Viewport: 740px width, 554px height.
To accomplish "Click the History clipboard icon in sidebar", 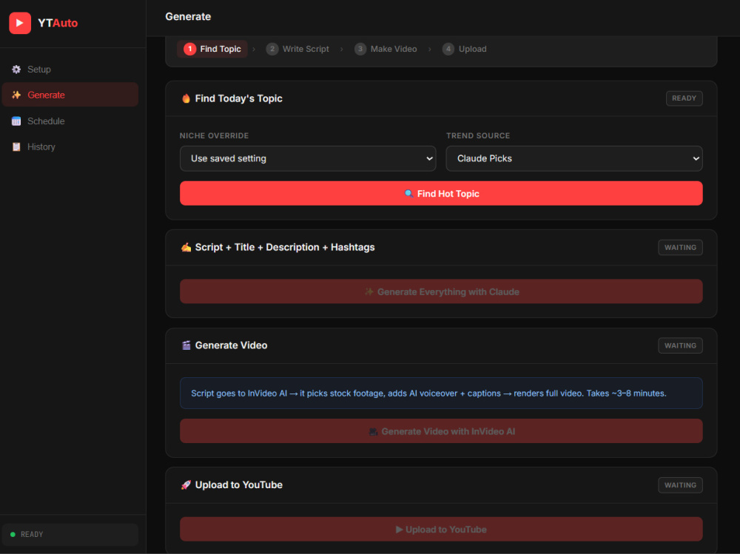I will 16,146.
